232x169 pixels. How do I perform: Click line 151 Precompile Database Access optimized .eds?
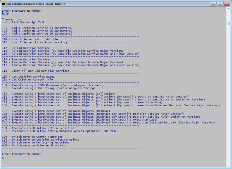pyautogui.click(x=59, y=131)
